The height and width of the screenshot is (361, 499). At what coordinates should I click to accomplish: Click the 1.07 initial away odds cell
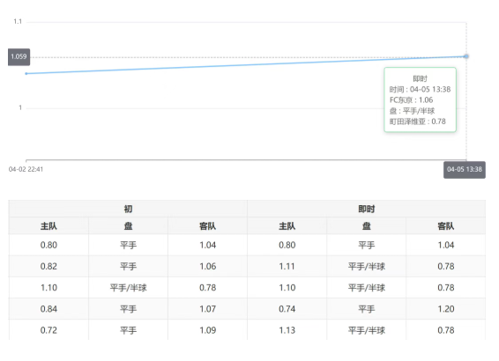pyautogui.click(x=207, y=309)
